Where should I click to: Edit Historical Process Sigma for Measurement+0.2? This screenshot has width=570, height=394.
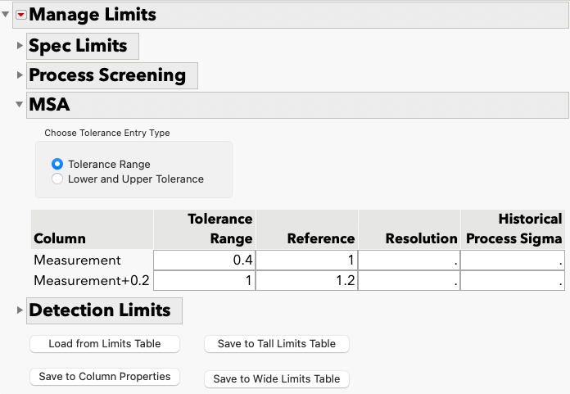point(513,281)
